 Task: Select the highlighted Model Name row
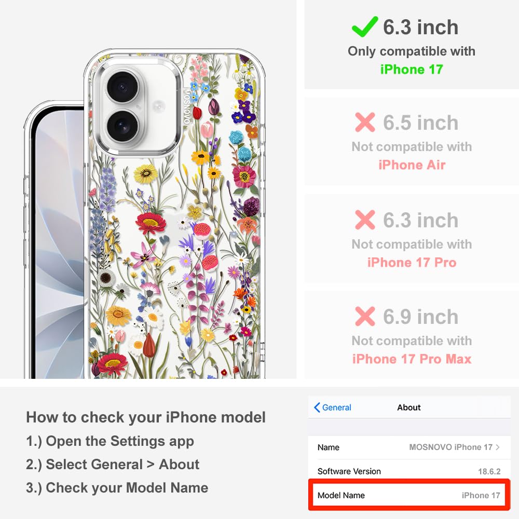pos(409,495)
